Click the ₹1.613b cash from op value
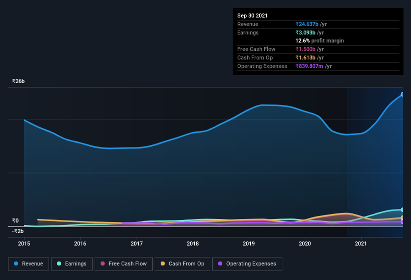 tap(305, 57)
